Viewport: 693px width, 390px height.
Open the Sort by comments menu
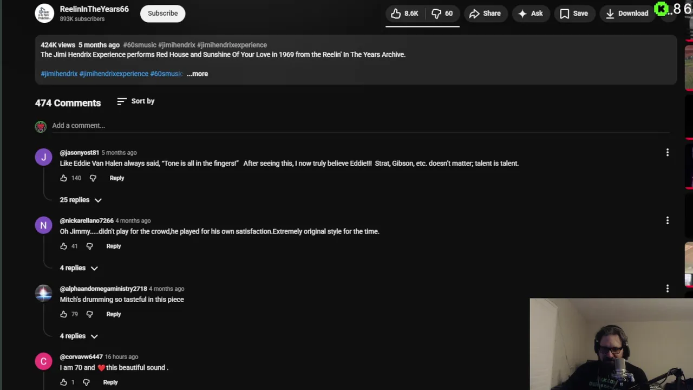point(136,101)
